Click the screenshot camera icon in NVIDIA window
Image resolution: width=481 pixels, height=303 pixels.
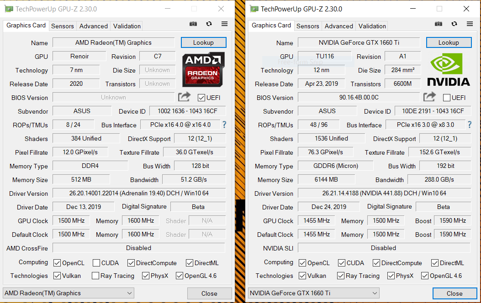[x=439, y=24]
